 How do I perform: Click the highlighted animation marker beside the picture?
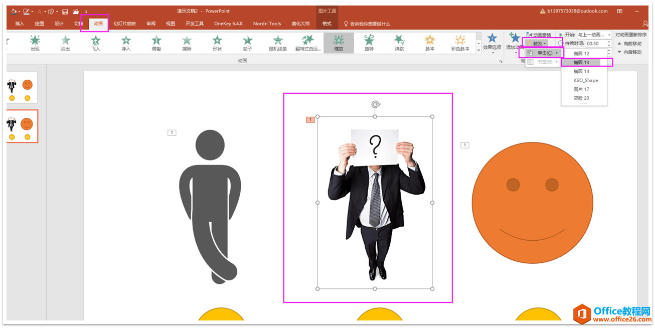pos(310,119)
